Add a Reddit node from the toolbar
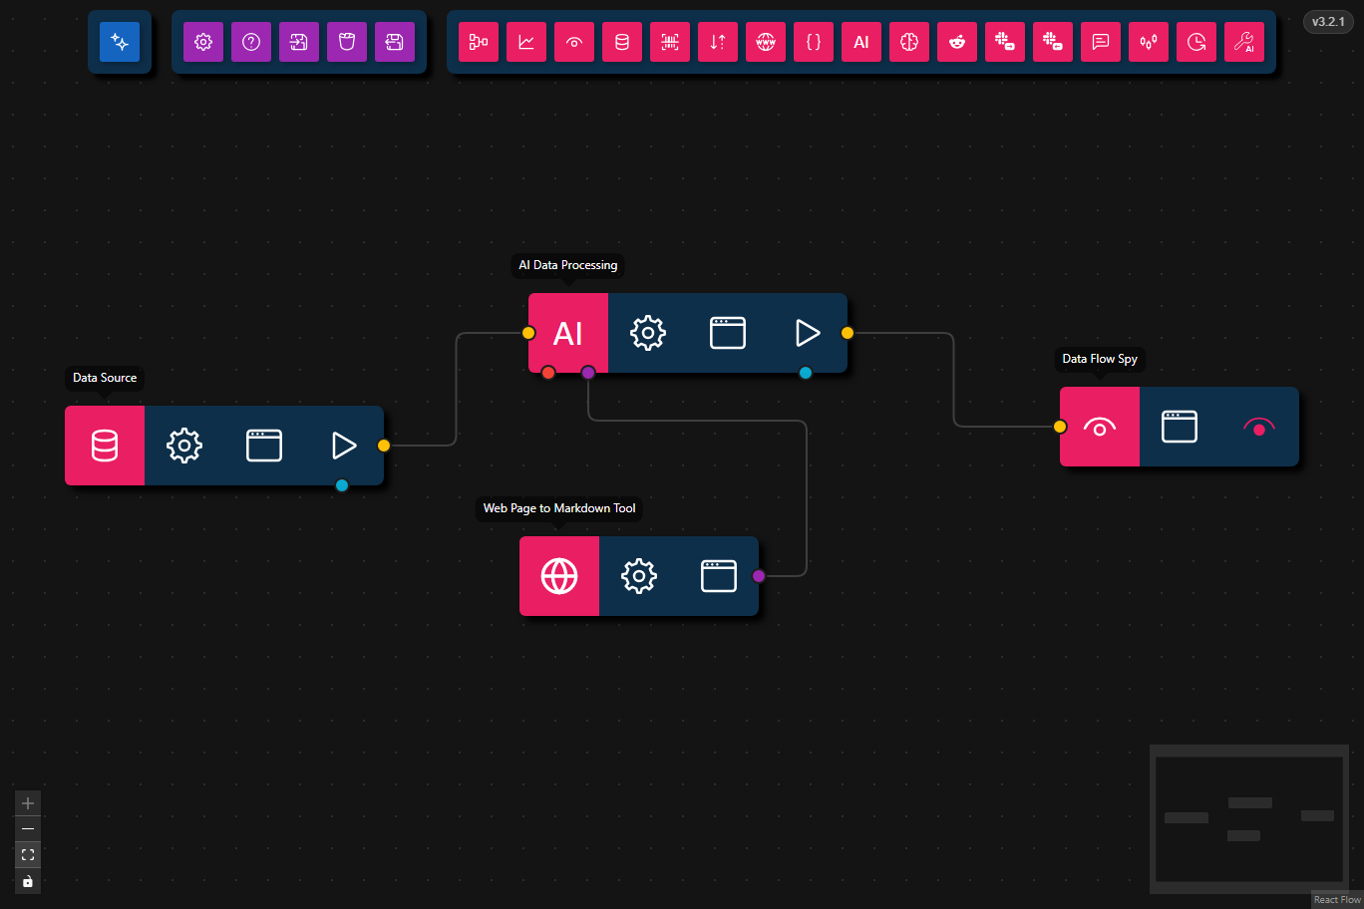Screen dimensions: 1364x909 click(x=957, y=42)
